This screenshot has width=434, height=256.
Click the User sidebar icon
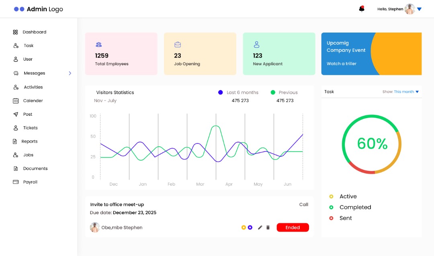(16, 59)
